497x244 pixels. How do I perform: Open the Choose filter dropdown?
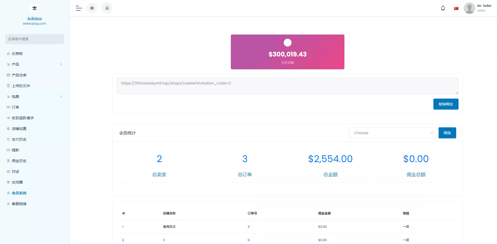(393, 133)
